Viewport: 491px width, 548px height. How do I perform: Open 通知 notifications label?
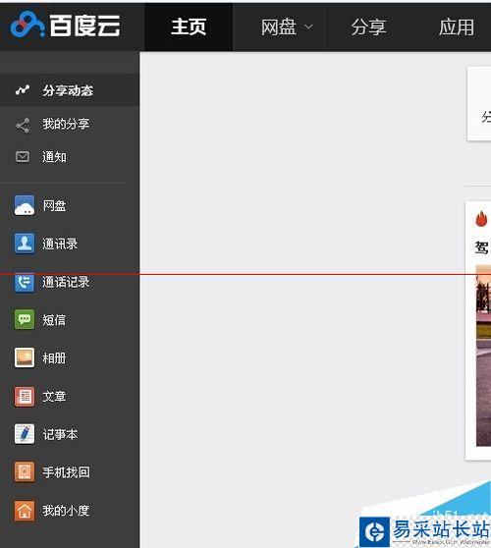(x=54, y=157)
